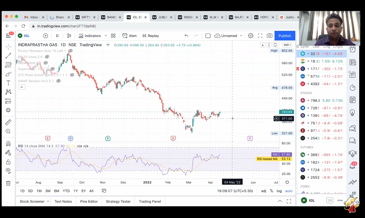
Task: Take a chart snapshot with camera icon
Action: pyautogui.click(x=269, y=36)
